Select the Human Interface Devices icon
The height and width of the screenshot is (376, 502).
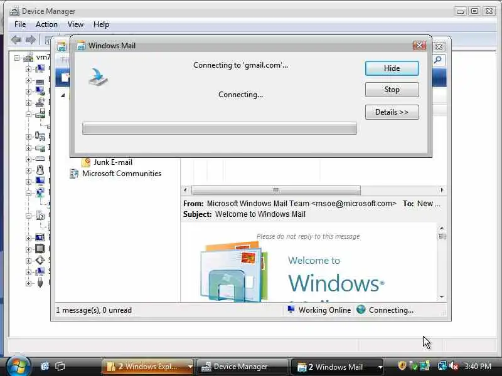click(x=40, y=136)
